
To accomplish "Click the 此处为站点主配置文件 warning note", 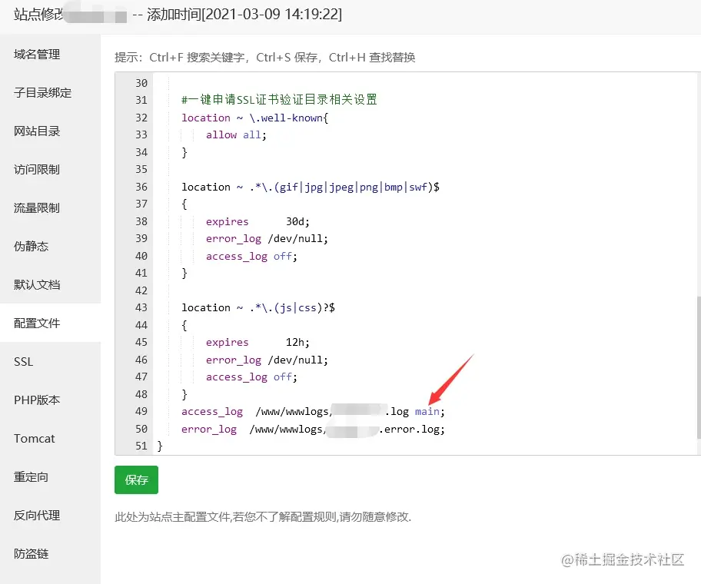I will (263, 517).
